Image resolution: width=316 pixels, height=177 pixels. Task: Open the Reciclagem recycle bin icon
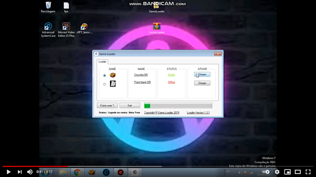[x=48, y=7]
